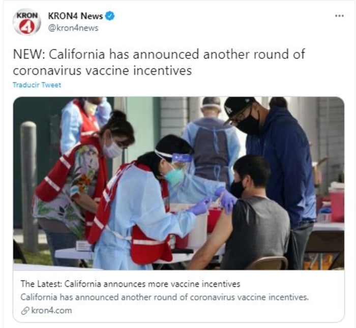
Task: Open the vaccination photo preview
Action: tap(179, 184)
